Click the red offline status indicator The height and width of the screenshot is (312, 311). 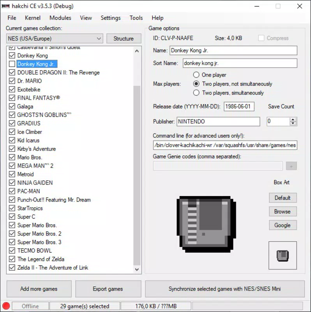coord(6,306)
